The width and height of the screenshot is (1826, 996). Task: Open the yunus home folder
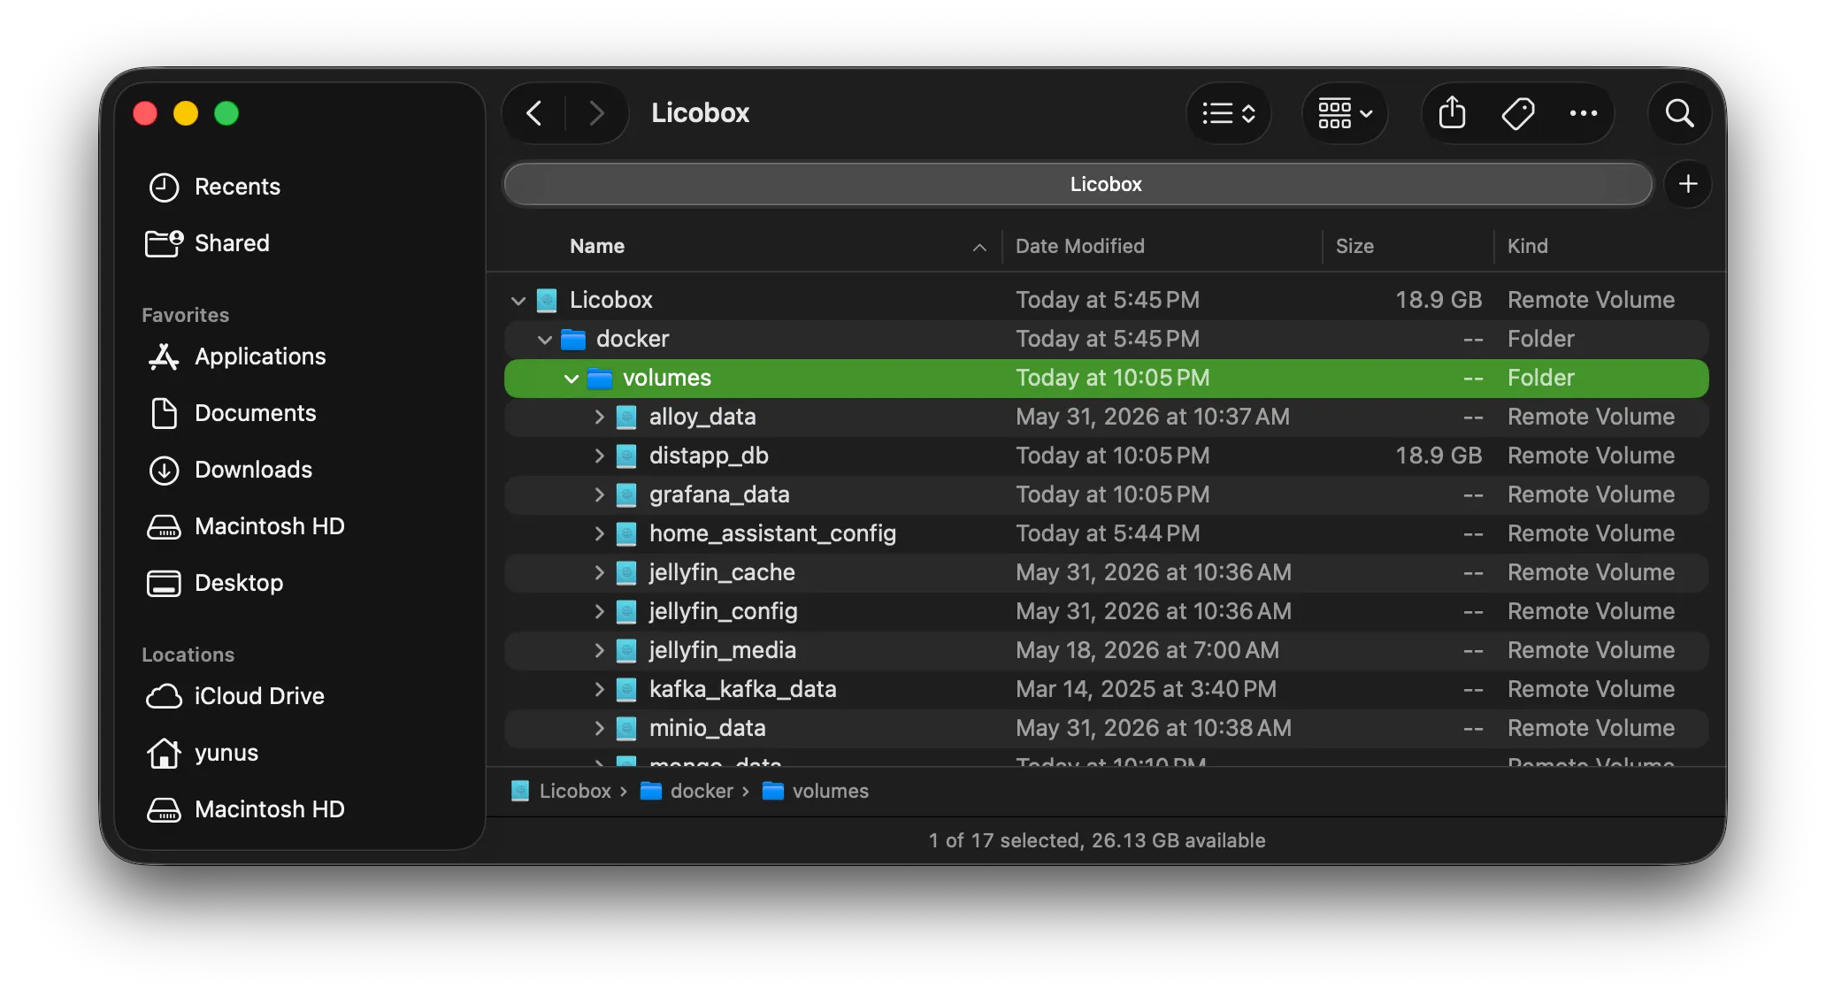click(x=203, y=753)
